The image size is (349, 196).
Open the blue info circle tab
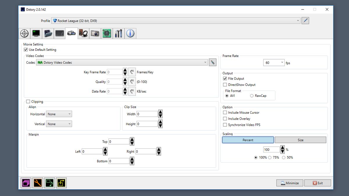130,33
